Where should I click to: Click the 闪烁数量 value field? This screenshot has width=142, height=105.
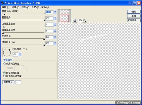(x=49, y=43)
